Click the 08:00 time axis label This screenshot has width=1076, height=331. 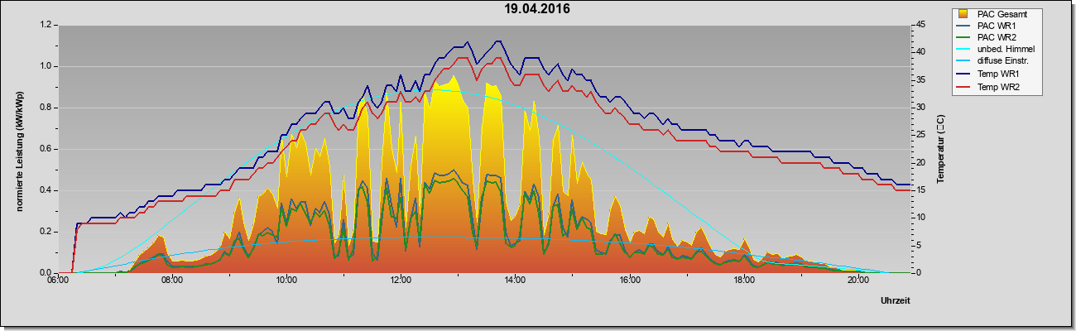click(x=172, y=281)
